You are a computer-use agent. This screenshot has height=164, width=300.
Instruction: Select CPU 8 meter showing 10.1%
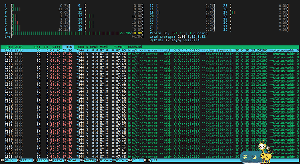pyautogui.click(x=37, y=30)
